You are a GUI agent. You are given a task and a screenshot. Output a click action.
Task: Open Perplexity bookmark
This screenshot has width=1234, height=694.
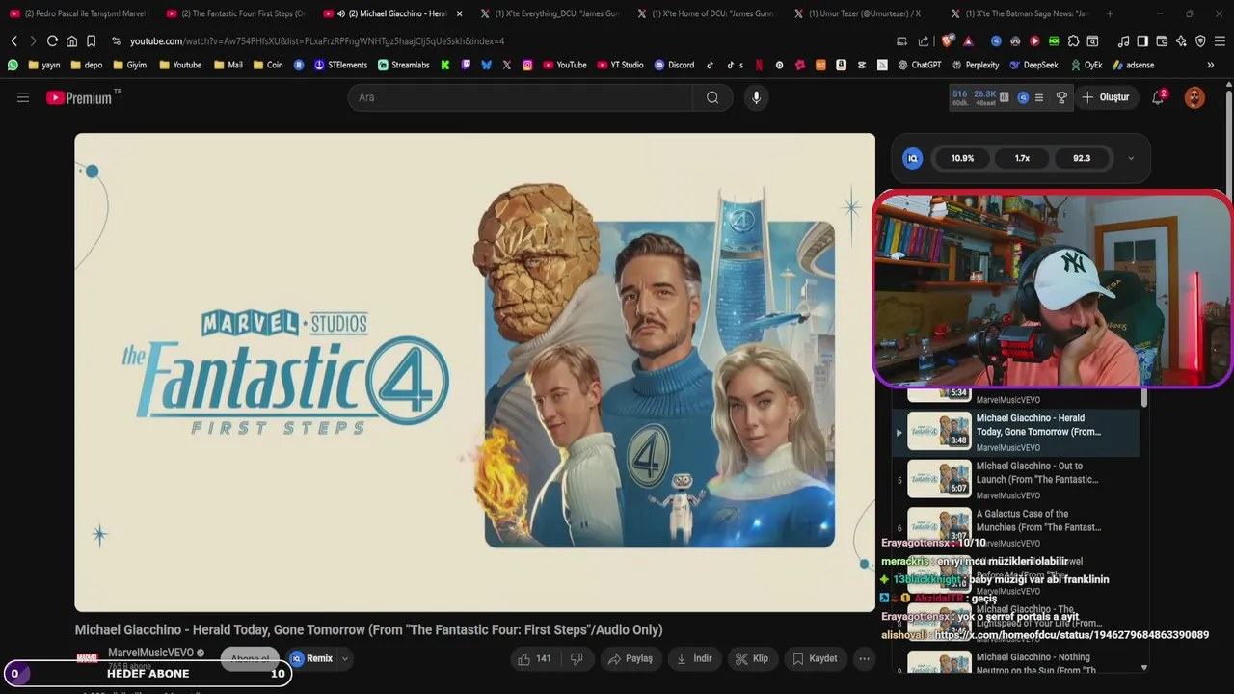pyautogui.click(x=976, y=65)
